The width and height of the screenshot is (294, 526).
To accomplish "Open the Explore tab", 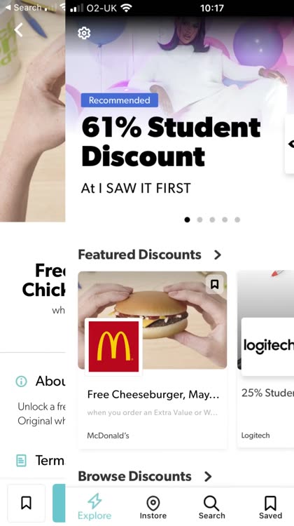I will click(94, 507).
